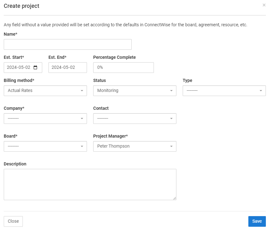Click the calendar icon in Est. Start

click(x=35, y=68)
